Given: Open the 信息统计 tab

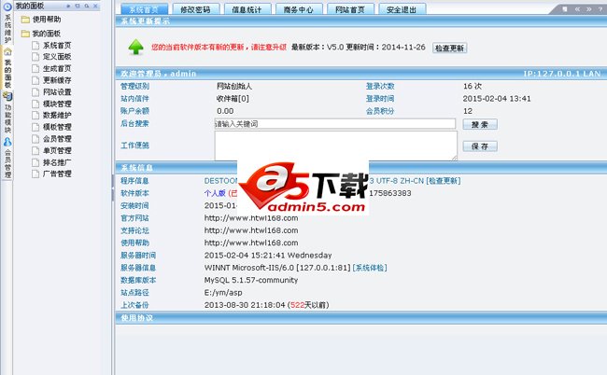Looking at the screenshot, I should click(247, 9).
